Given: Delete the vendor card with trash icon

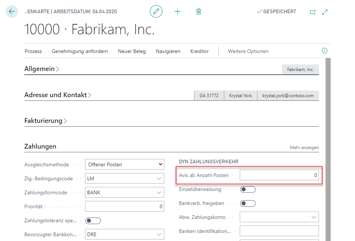Looking at the screenshot, I should [x=198, y=11].
